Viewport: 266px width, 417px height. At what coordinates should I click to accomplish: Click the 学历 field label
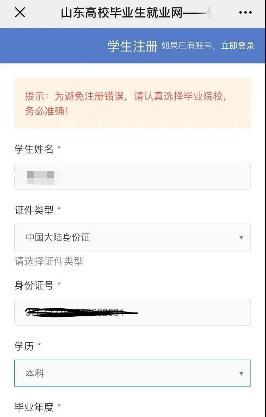coord(24,346)
